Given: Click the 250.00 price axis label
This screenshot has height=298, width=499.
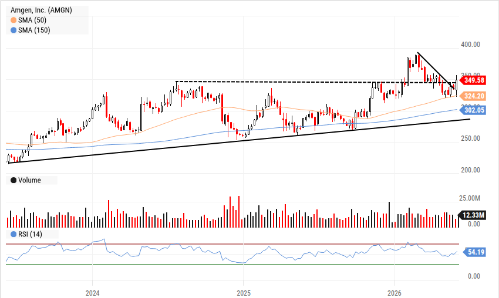Looking at the screenshot, I should pyautogui.click(x=470, y=138).
